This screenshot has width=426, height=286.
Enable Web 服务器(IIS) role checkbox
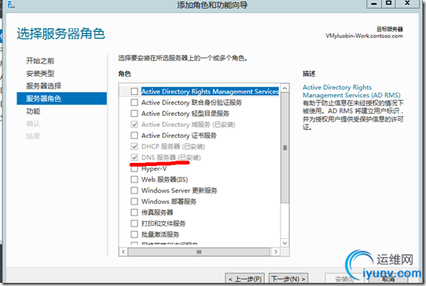[134, 179]
